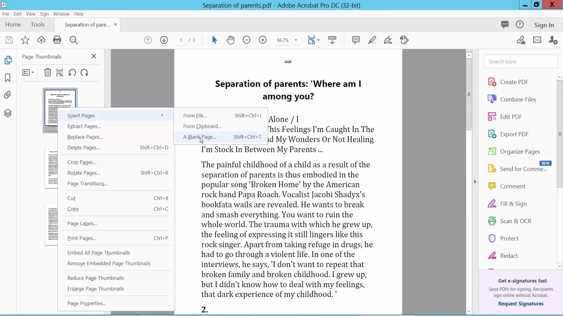Print the document

(x=57, y=40)
